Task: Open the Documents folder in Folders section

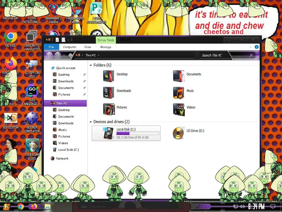Action: [187, 76]
